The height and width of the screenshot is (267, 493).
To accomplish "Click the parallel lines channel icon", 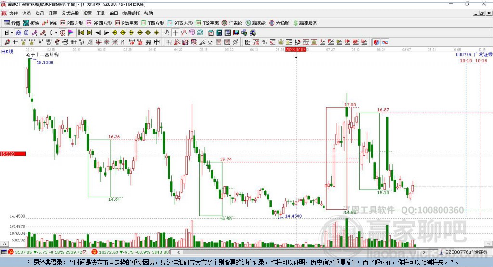I will [x=235, y=42].
